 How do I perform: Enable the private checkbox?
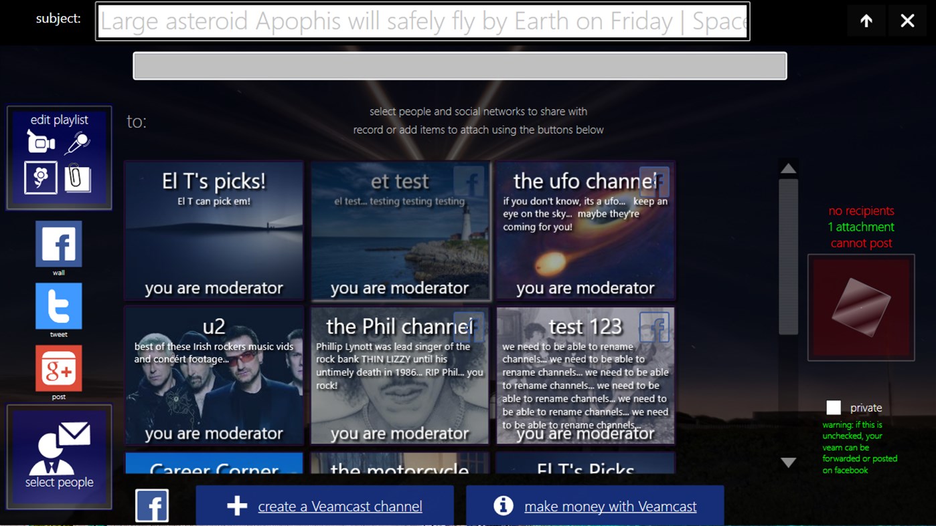click(x=834, y=407)
